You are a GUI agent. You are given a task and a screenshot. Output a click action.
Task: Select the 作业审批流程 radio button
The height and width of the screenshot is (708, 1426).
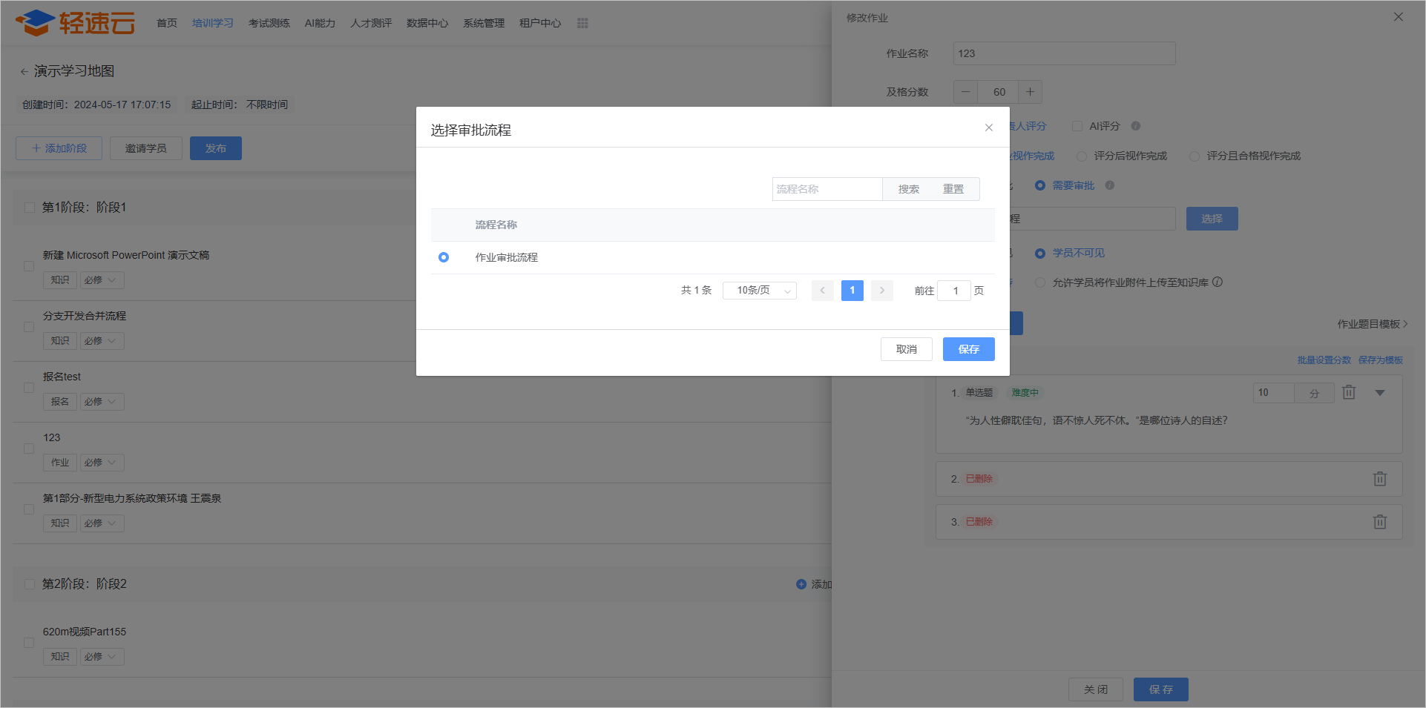coord(444,257)
